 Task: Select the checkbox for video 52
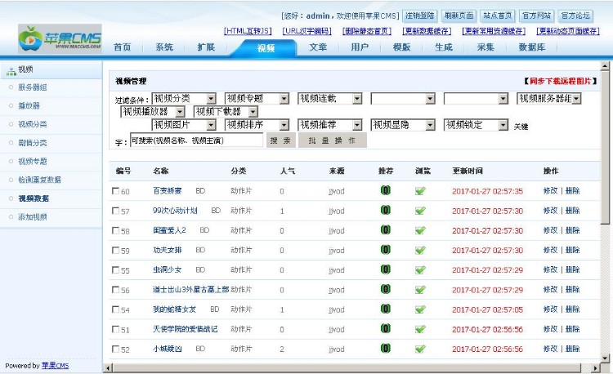[115, 349]
